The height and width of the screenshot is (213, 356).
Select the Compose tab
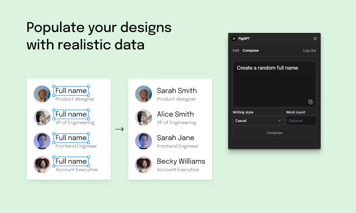coord(251,50)
